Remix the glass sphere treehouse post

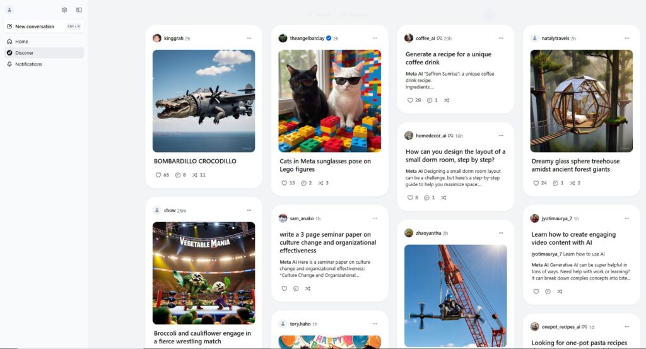[572, 183]
